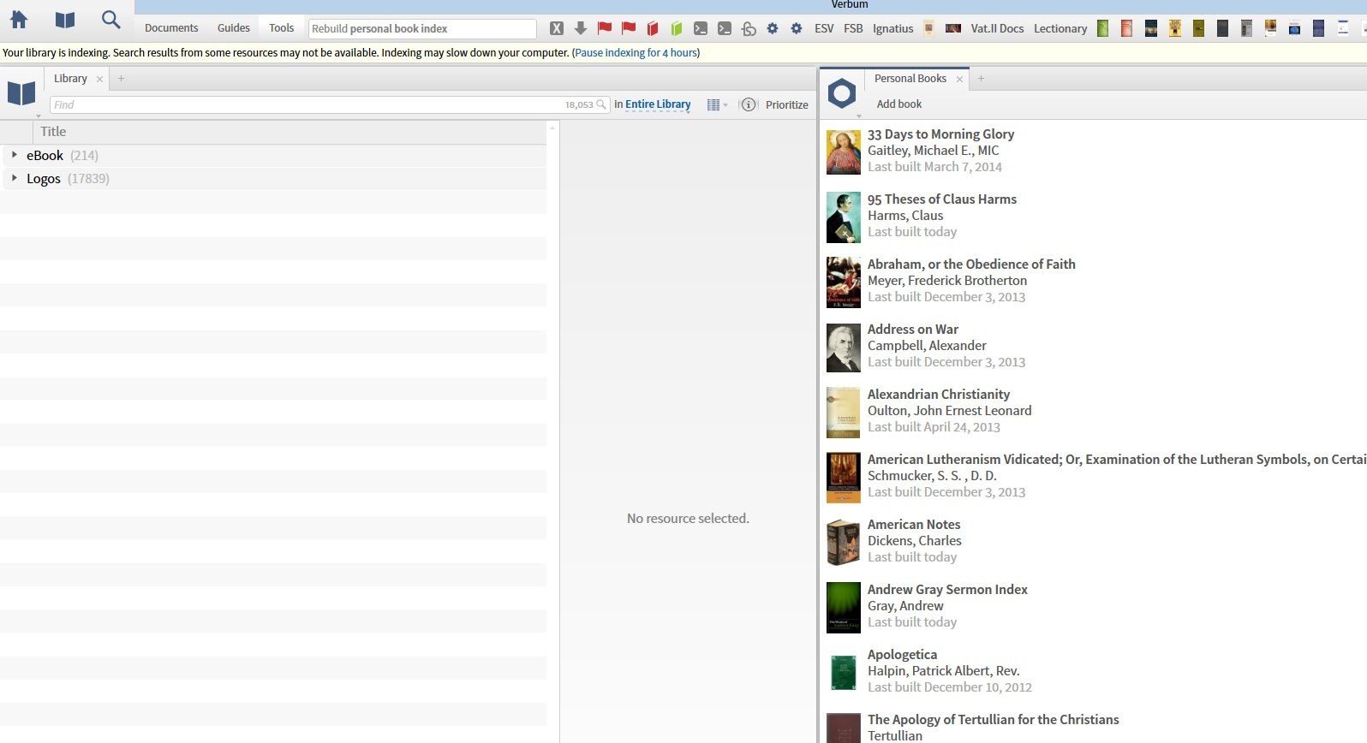The width and height of the screenshot is (1367, 743).
Task: Expand the eBook group
Action: (15, 155)
